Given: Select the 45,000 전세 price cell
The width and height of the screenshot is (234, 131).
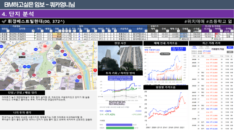Looking at the screenshot, I should 163,36.
